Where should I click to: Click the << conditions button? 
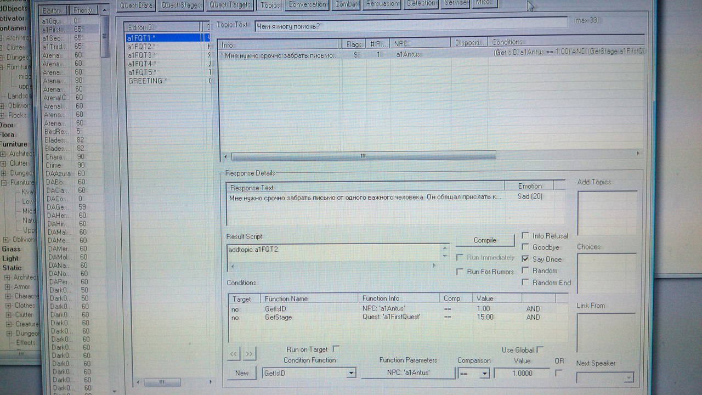234,354
